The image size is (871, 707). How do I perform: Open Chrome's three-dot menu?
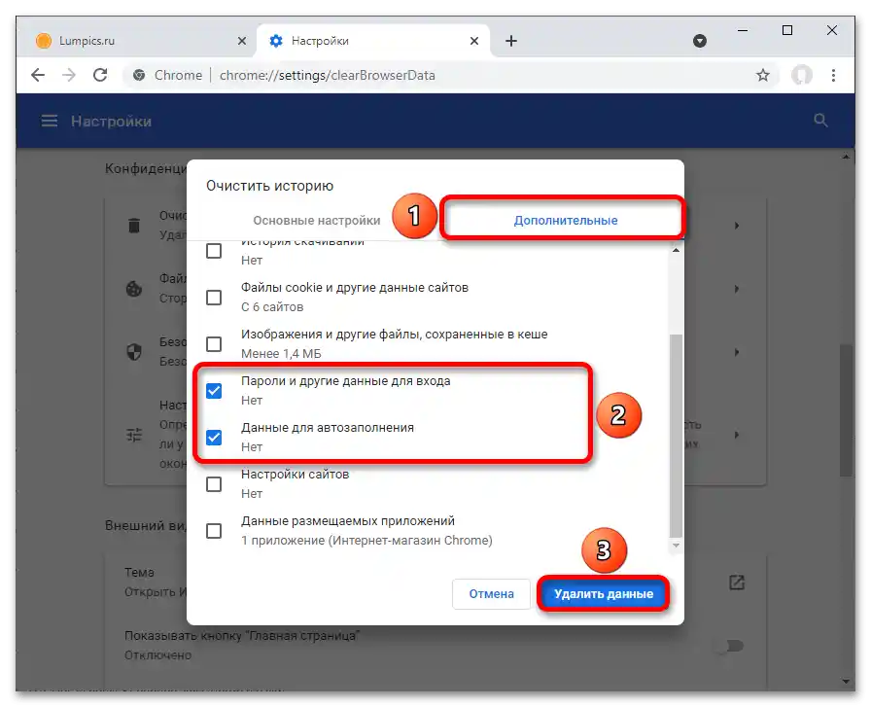click(x=833, y=75)
